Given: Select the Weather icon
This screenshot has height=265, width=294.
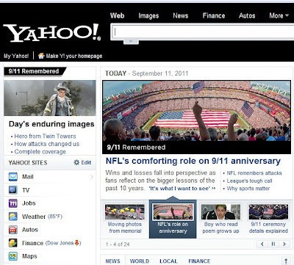Looking at the screenshot, I should pos(13,217).
